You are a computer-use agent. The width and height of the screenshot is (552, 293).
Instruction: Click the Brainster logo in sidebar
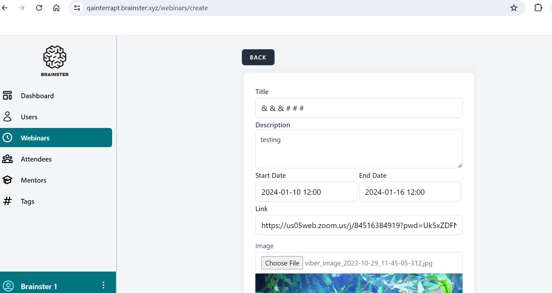pyautogui.click(x=55, y=61)
